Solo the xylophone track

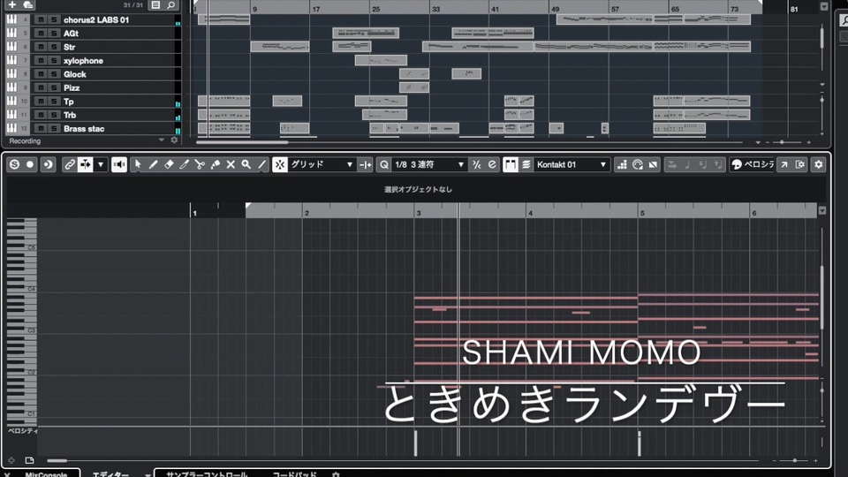point(54,61)
